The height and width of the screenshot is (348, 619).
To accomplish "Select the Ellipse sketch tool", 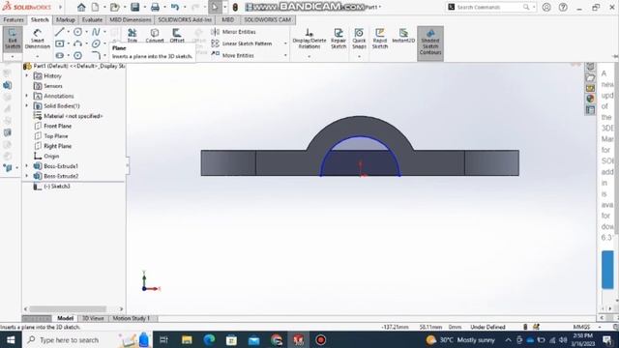I will click(96, 43).
